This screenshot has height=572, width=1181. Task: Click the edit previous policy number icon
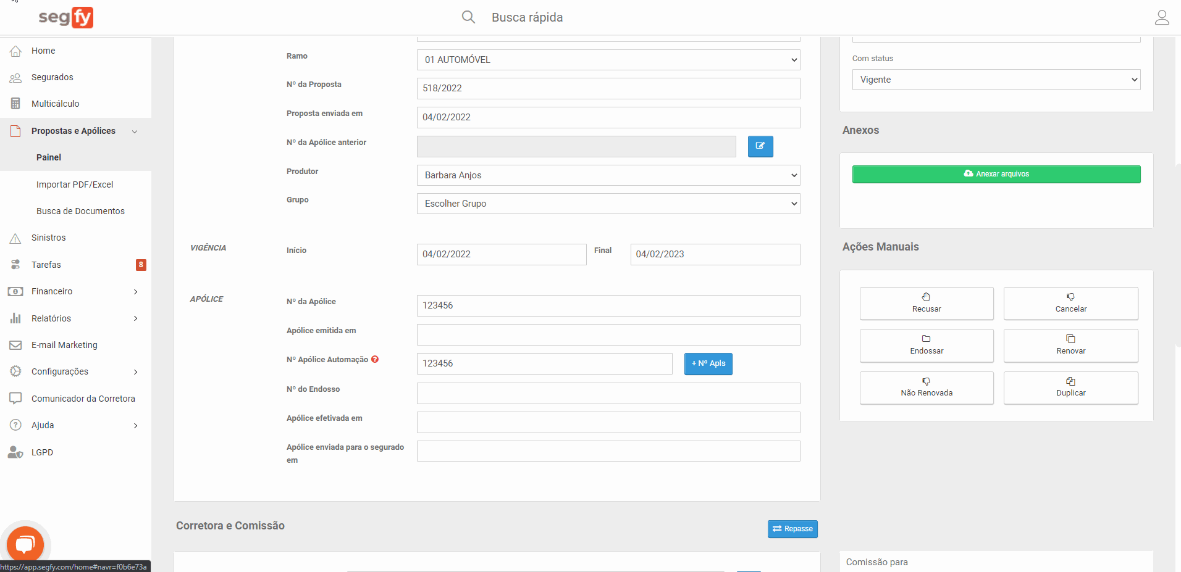pos(760,146)
